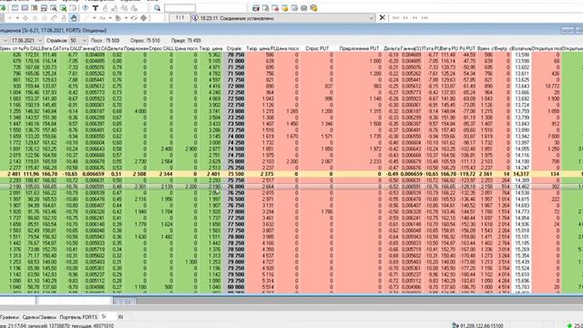Click the Спрос PUT column header

click(317, 48)
